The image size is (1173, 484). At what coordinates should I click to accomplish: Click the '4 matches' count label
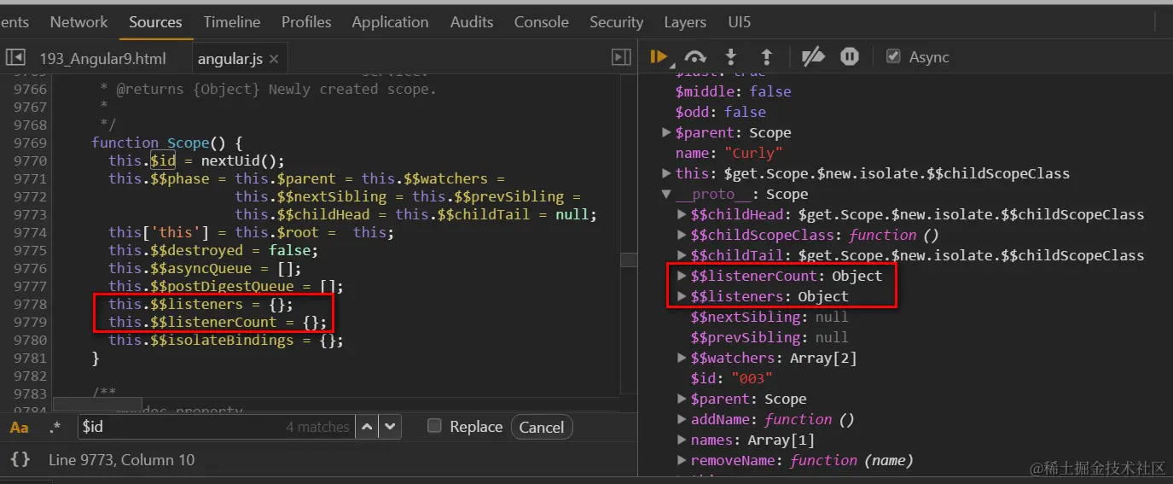click(318, 427)
